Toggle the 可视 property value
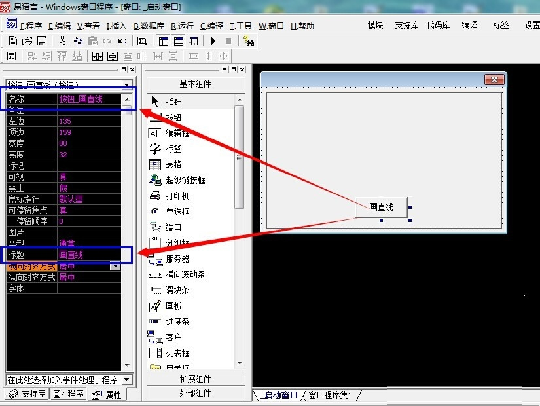The width and height of the screenshot is (540, 406). tap(88, 177)
